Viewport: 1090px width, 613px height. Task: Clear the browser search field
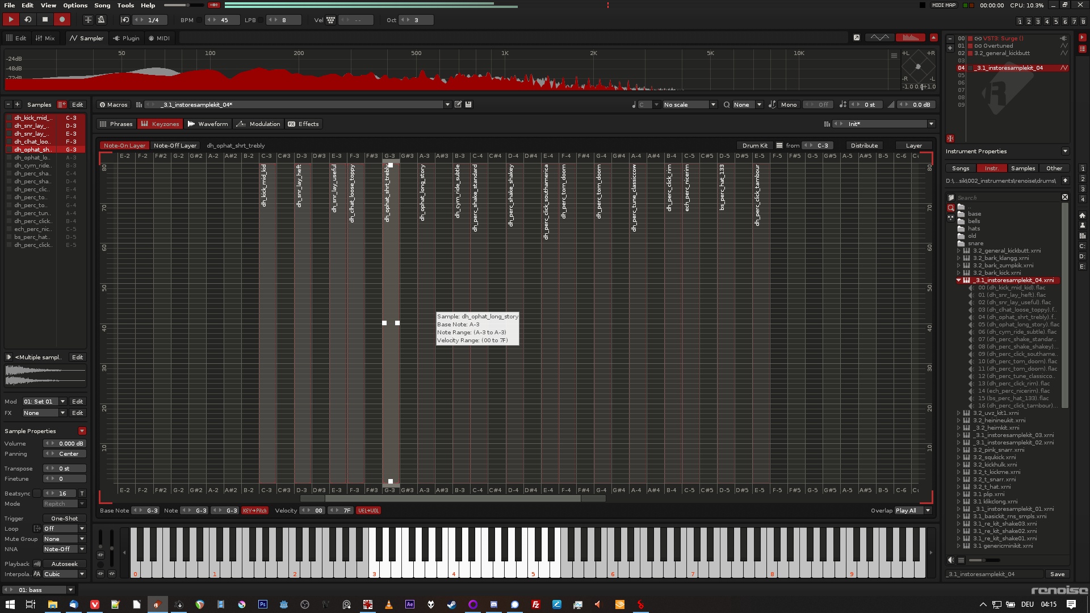pos(1065,197)
